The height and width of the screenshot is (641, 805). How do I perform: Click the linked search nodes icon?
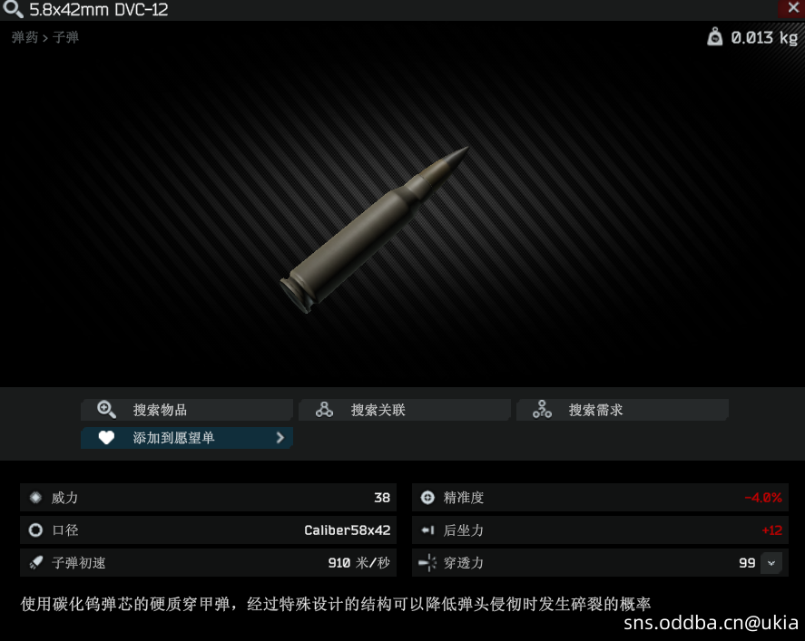click(x=324, y=410)
